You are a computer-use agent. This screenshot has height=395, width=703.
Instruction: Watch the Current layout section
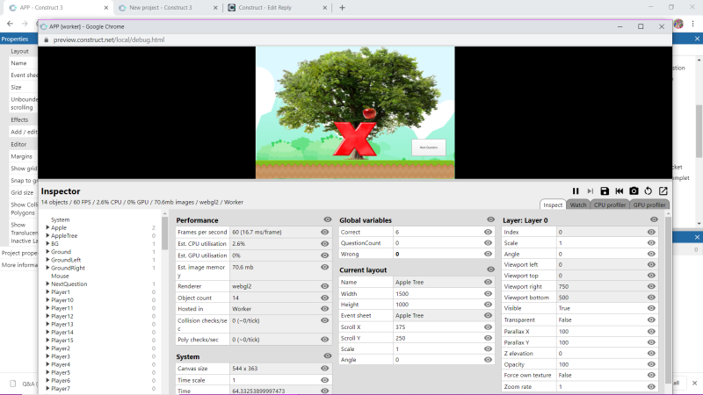[490, 269]
